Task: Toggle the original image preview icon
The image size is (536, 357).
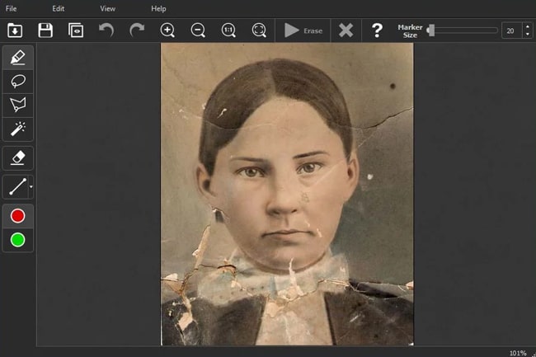Action: pyautogui.click(x=76, y=31)
